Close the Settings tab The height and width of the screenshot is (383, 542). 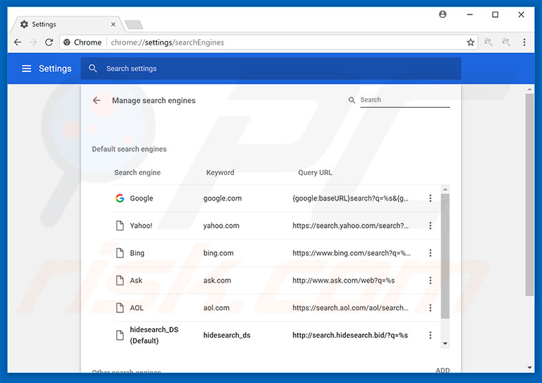[x=113, y=24]
